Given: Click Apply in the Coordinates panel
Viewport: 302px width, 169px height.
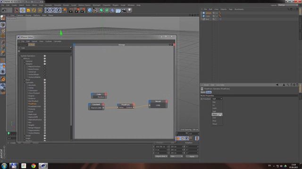Looking at the screenshot, I should (192, 156).
